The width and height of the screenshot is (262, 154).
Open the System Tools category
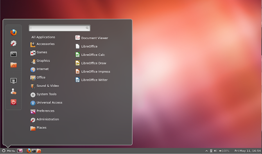(x=43, y=94)
